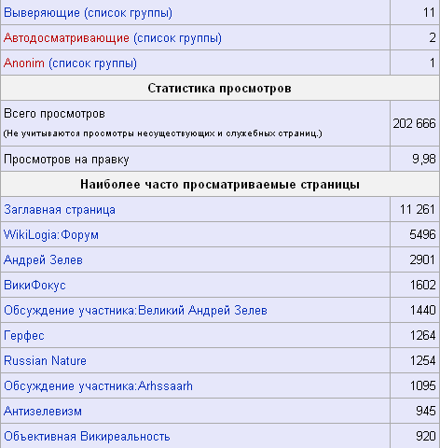The height and width of the screenshot is (448, 440).
Task: Open Обсуждение участника:Великий Андрей Зелев
Action: point(135,311)
